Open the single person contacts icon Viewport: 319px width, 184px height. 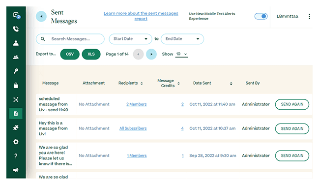[16, 43]
